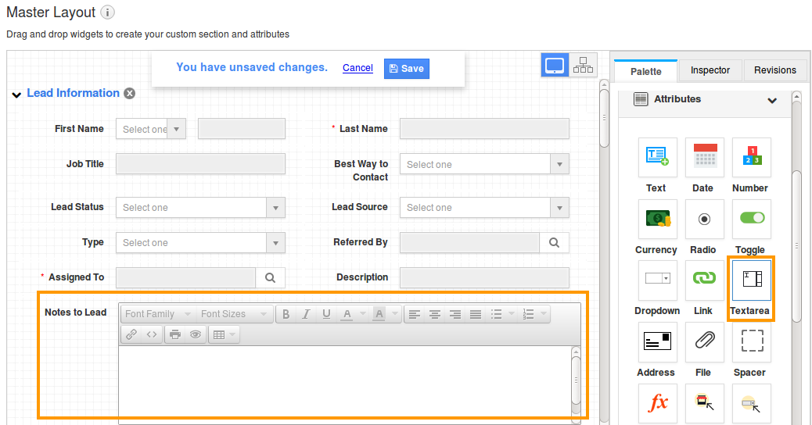The height and width of the screenshot is (425, 812).
Task: Select the Textarea attribute widget
Action: coord(752,280)
